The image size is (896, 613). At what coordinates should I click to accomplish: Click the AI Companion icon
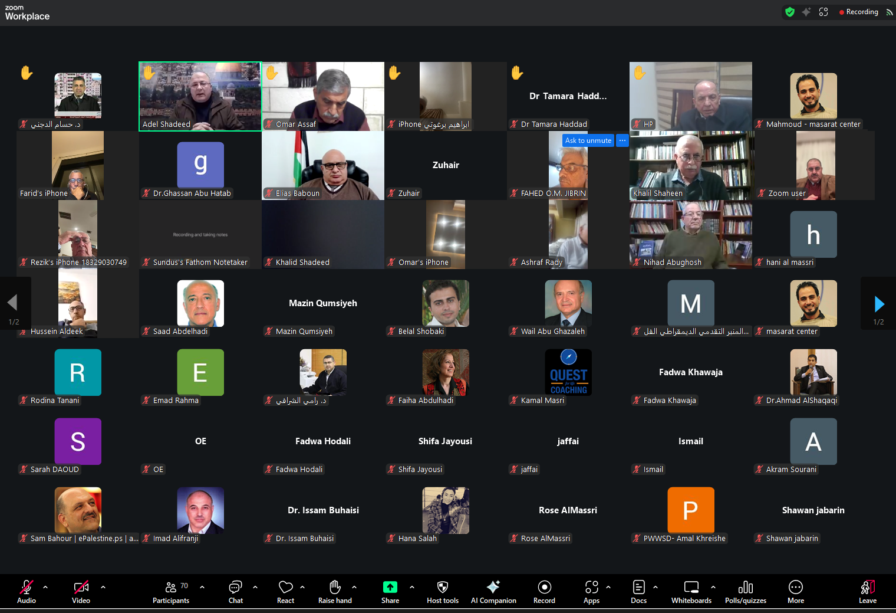coord(493,592)
